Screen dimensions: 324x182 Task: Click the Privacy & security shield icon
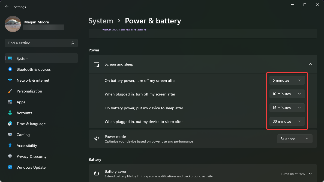click(x=10, y=156)
